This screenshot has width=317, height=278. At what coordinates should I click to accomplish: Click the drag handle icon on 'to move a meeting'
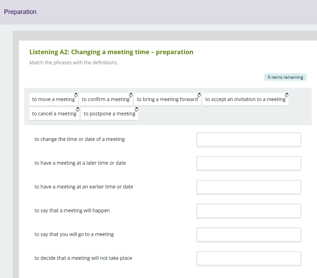click(76, 95)
